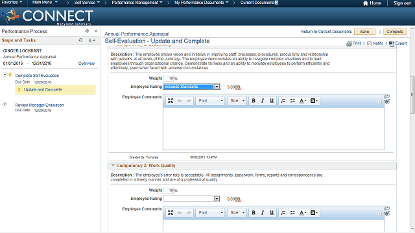Image resolution: width=415 pixels, height=233 pixels.
Task: Collapse Complete Self Evaluation step
Action: (x=5, y=75)
